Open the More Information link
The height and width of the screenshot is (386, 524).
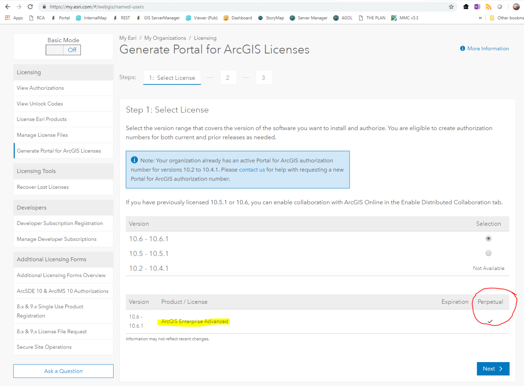(x=488, y=49)
